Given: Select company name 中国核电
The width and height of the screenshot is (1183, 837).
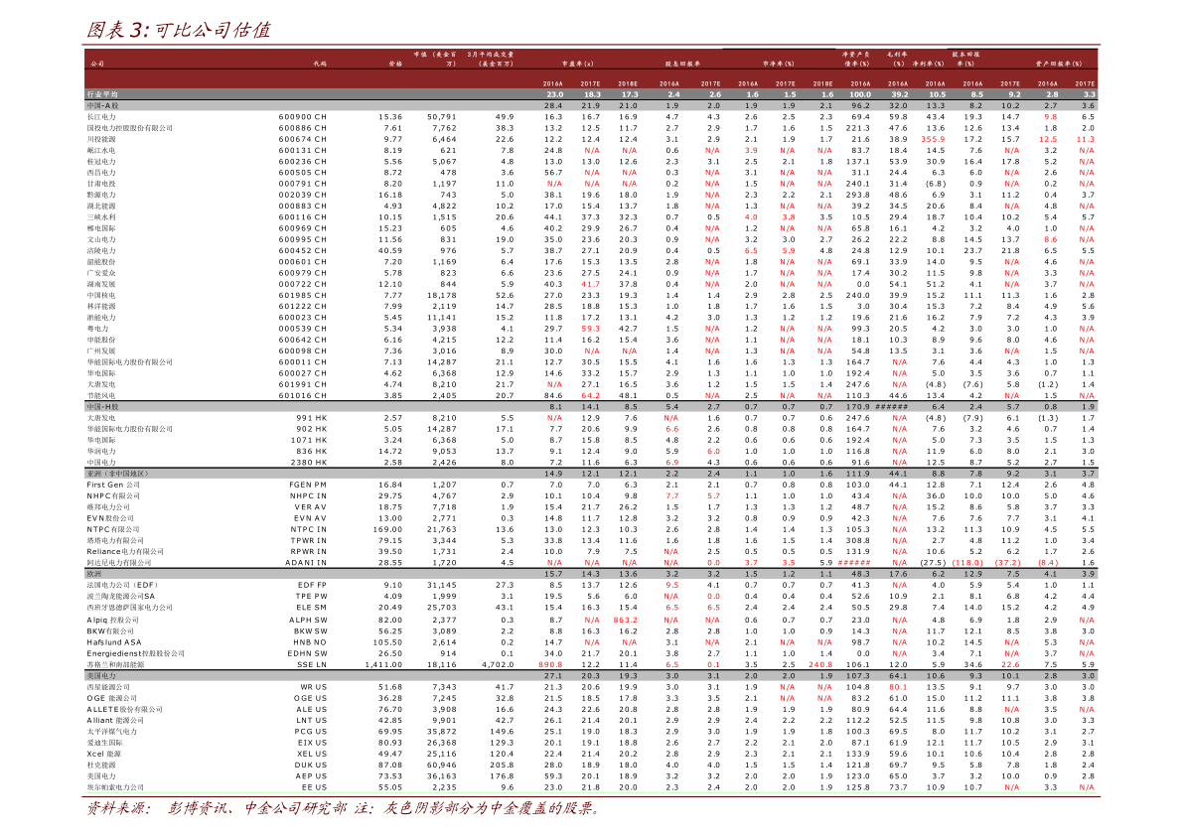Looking at the screenshot, I should (101, 296).
